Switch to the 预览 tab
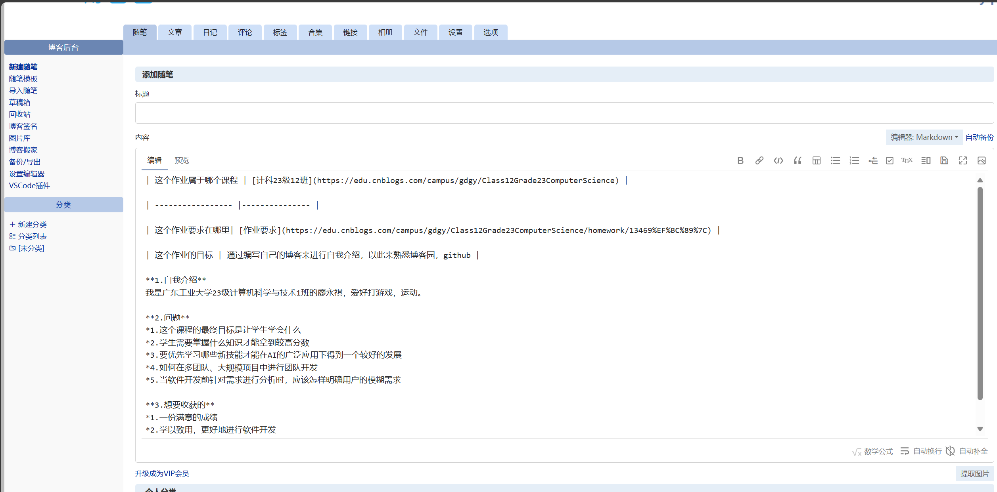Screen dimensions: 997x492 coord(182,160)
